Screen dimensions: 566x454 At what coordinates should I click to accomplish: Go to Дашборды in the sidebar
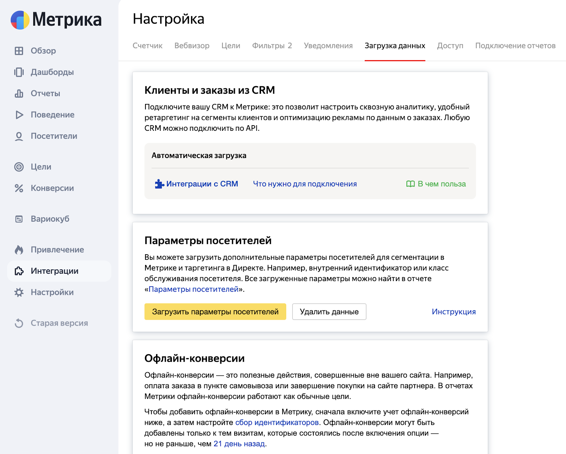(52, 72)
